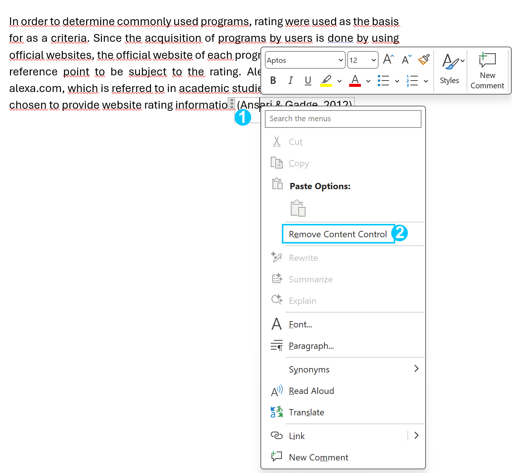Increase font size with grow icon
Image resolution: width=512 pixels, height=473 pixels.
coord(389,59)
